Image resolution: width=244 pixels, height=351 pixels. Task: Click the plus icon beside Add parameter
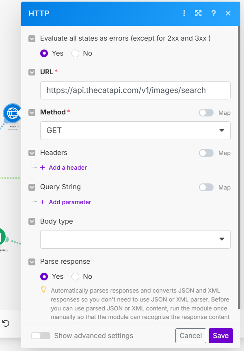point(43,202)
